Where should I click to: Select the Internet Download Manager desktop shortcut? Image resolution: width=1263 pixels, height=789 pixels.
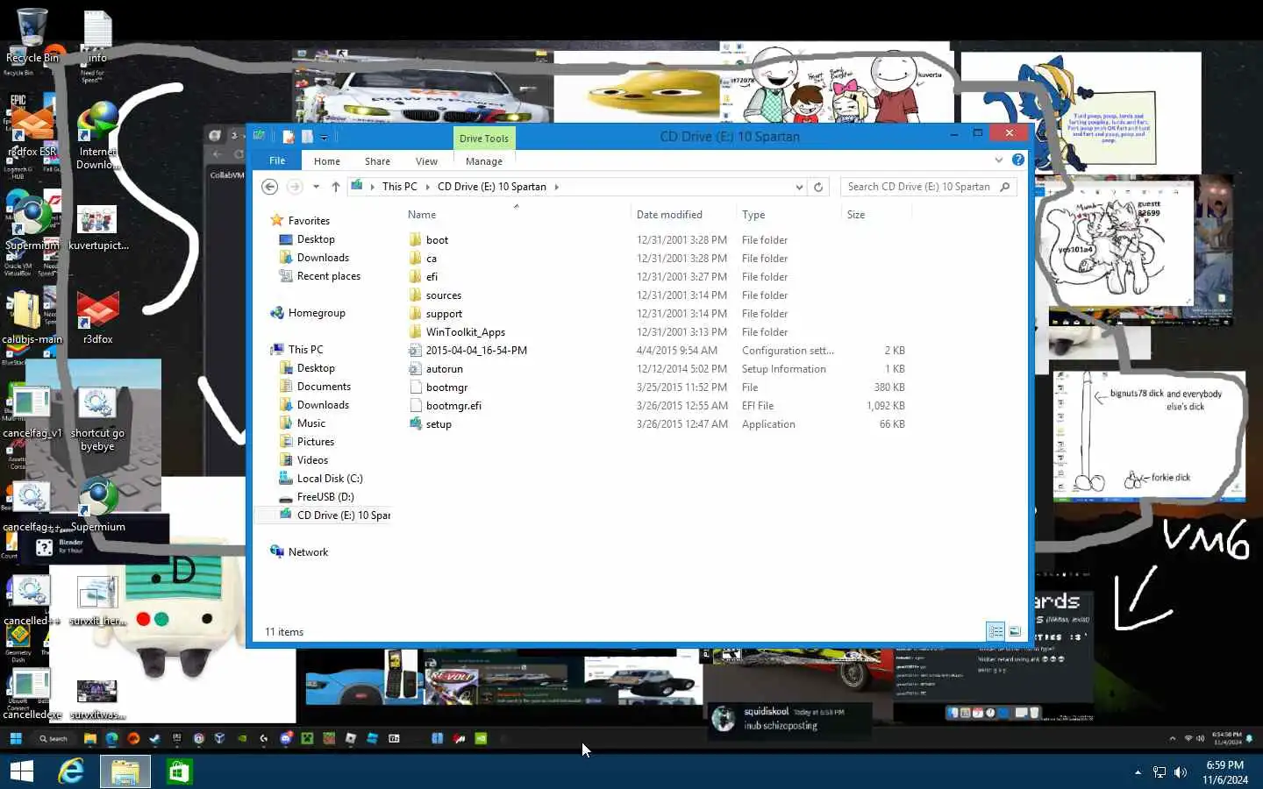(x=97, y=136)
